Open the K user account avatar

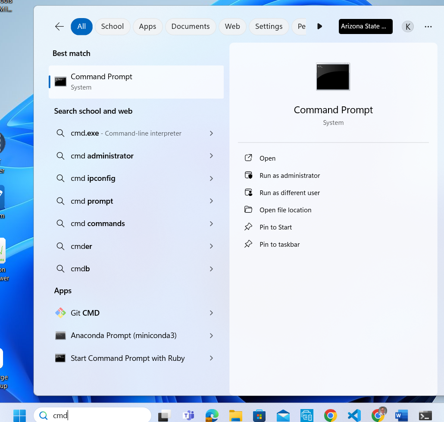(x=408, y=27)
